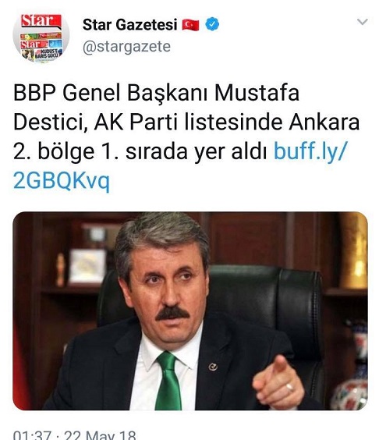The image size is (379, 440).
Task: Click the Turkish flag emoji
Action: pyautogui.click(x=190, y=25)
